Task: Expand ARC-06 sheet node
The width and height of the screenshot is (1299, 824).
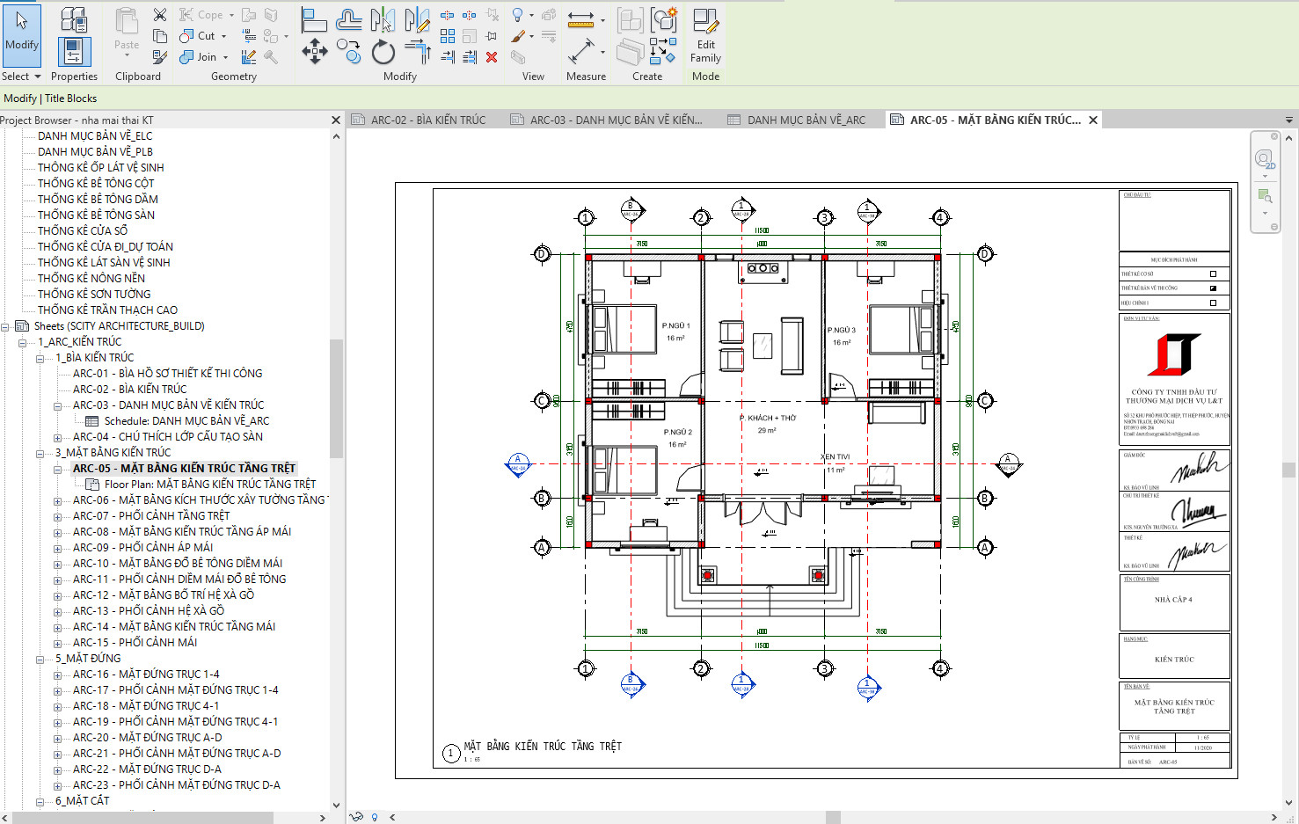Action: [x=58, y=500]
